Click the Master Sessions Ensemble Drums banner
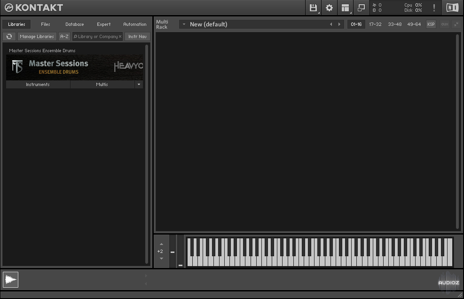The height and width of the screenshot is (299, 464). pos(75,67)
